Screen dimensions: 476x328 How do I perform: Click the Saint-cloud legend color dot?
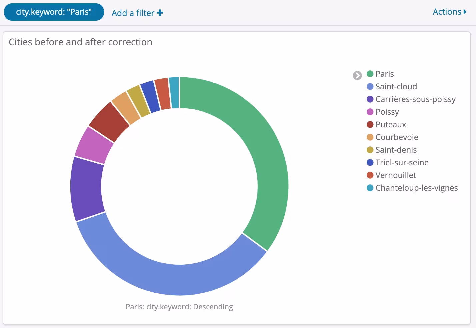370,87
